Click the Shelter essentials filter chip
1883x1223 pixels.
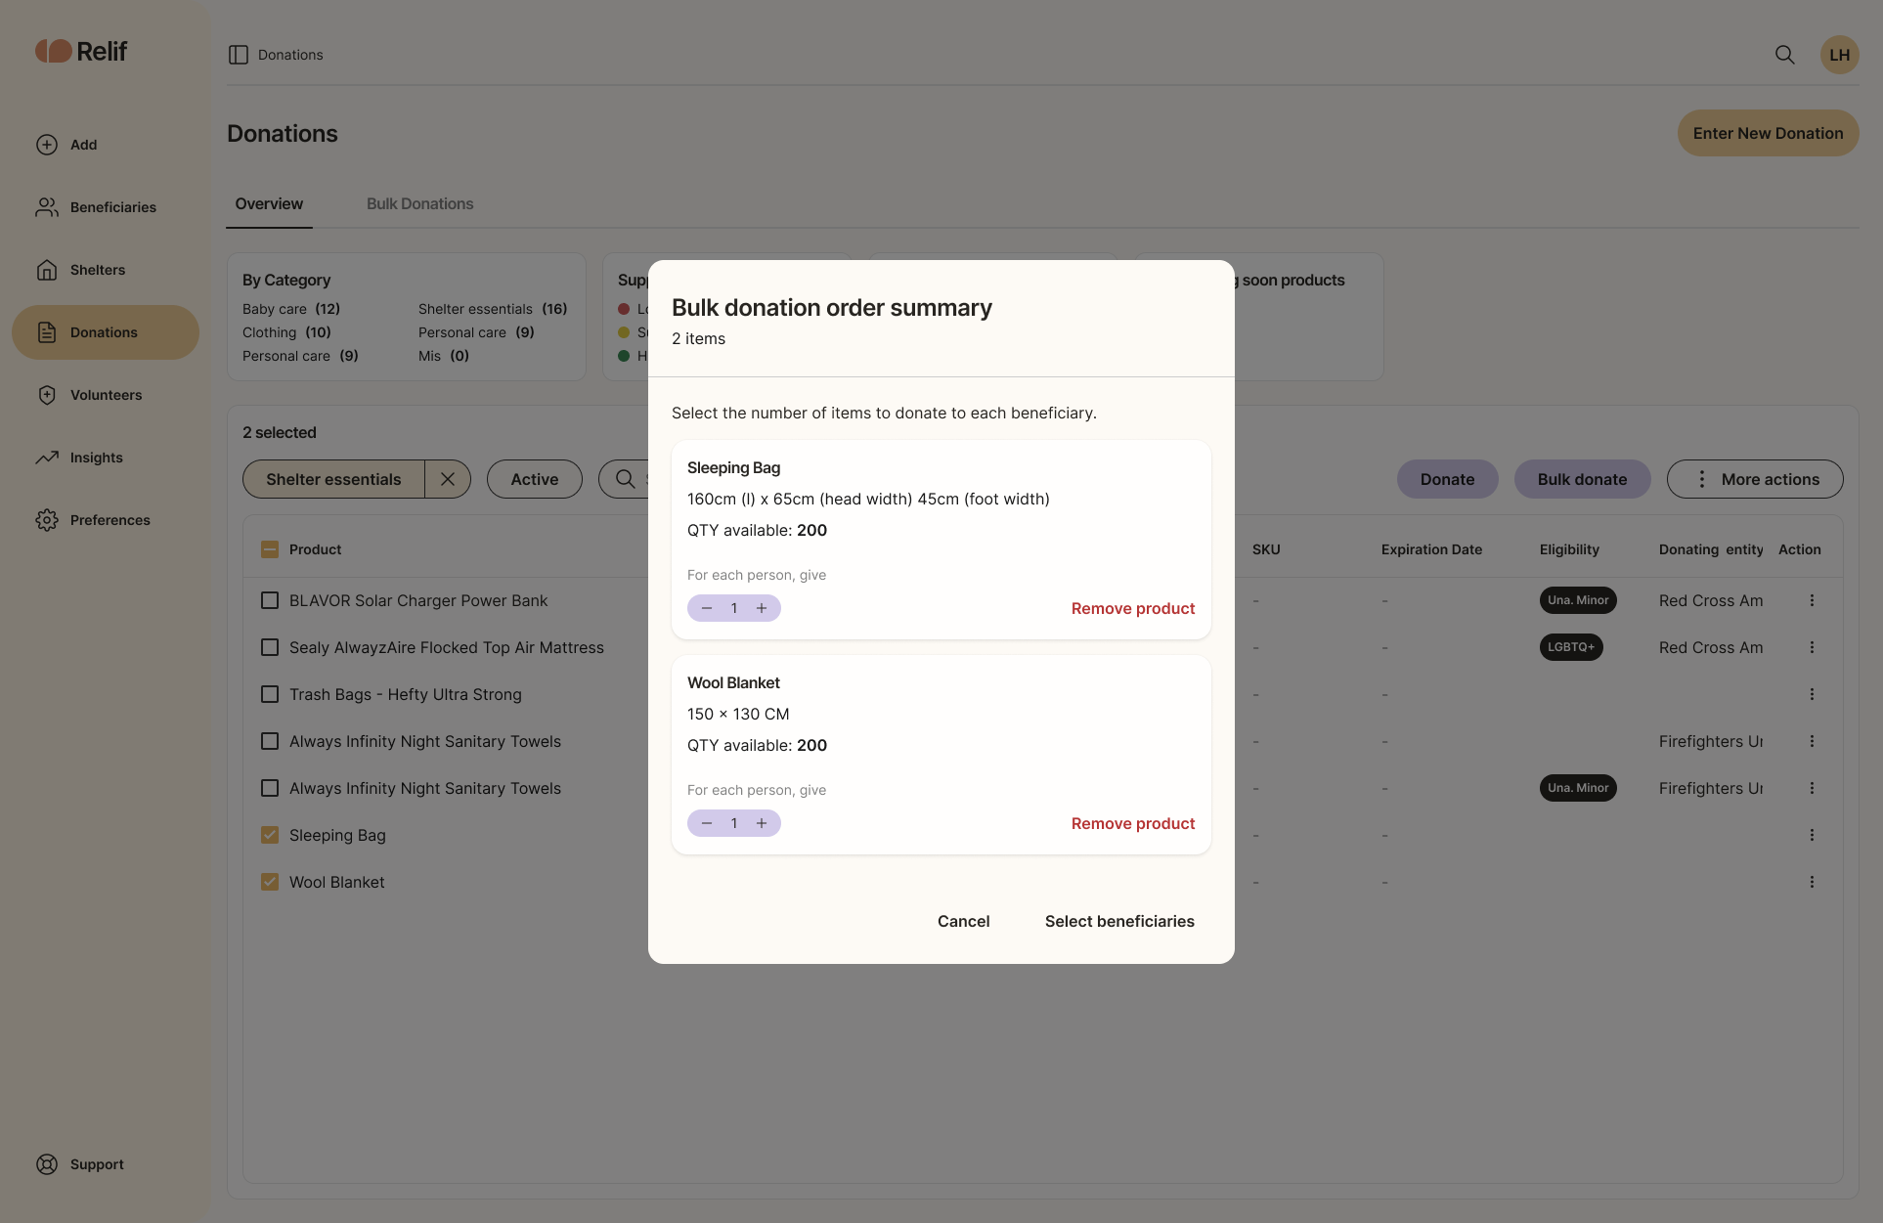tap(333, 479)
